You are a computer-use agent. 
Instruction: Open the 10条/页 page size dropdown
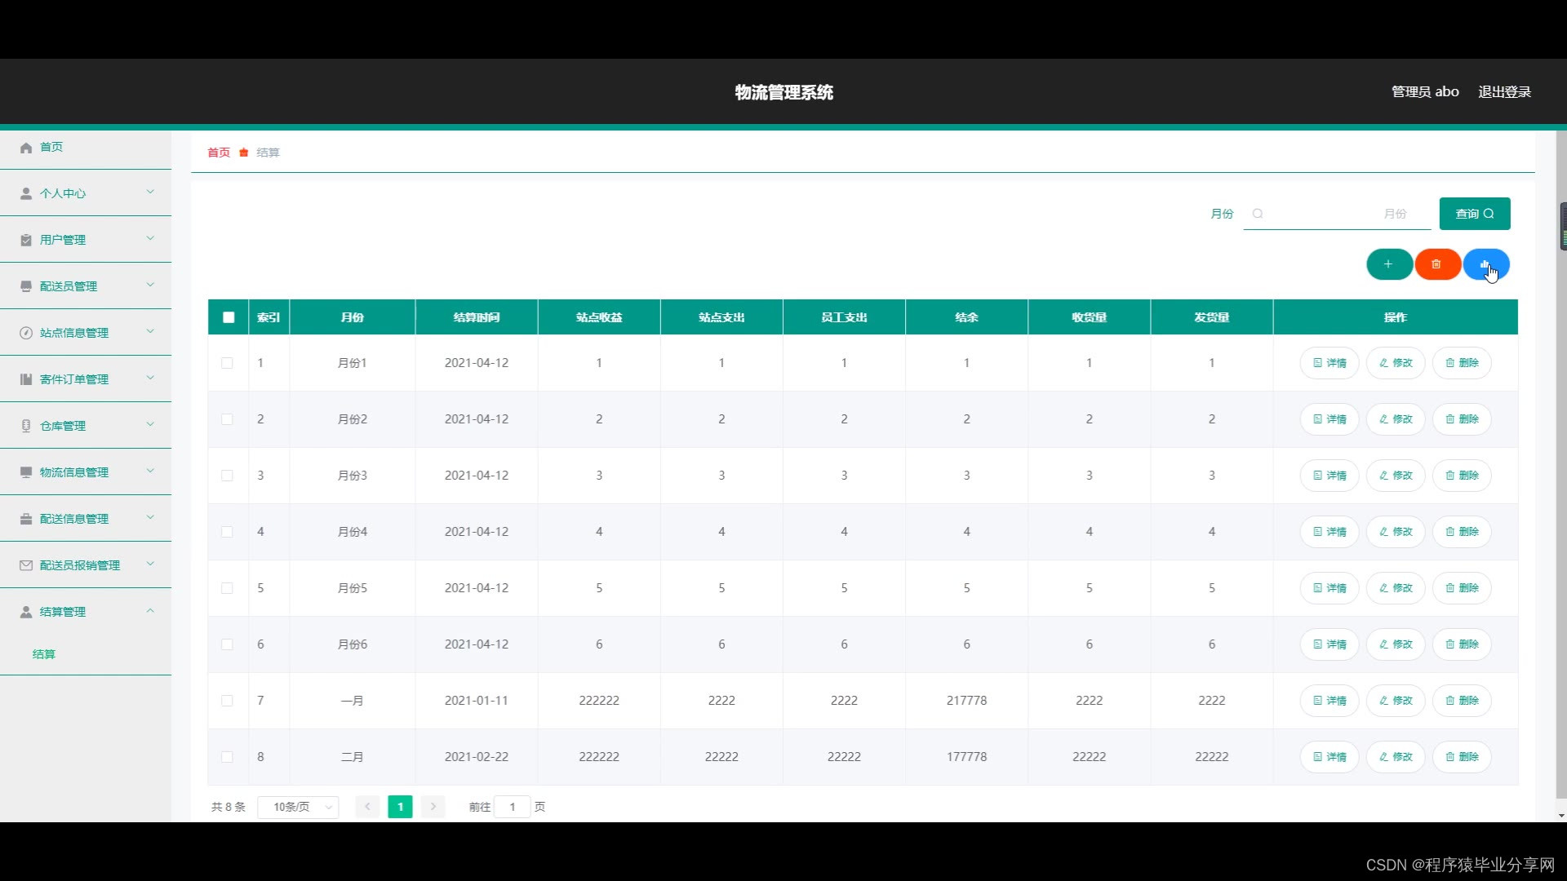[298, 807]
